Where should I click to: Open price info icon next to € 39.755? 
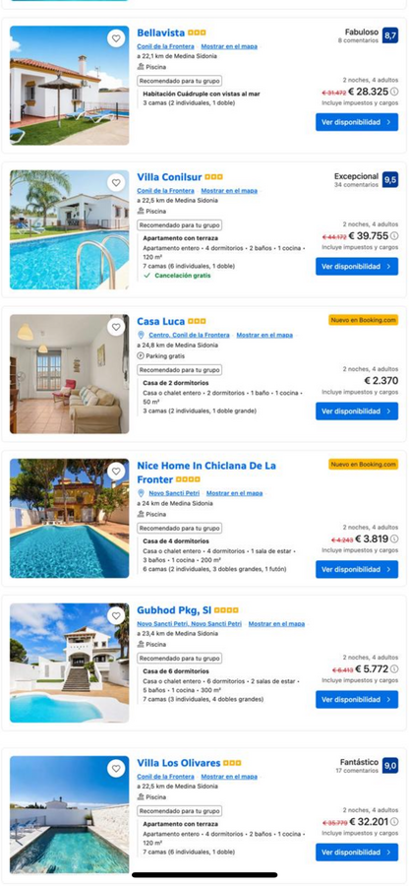394,236
